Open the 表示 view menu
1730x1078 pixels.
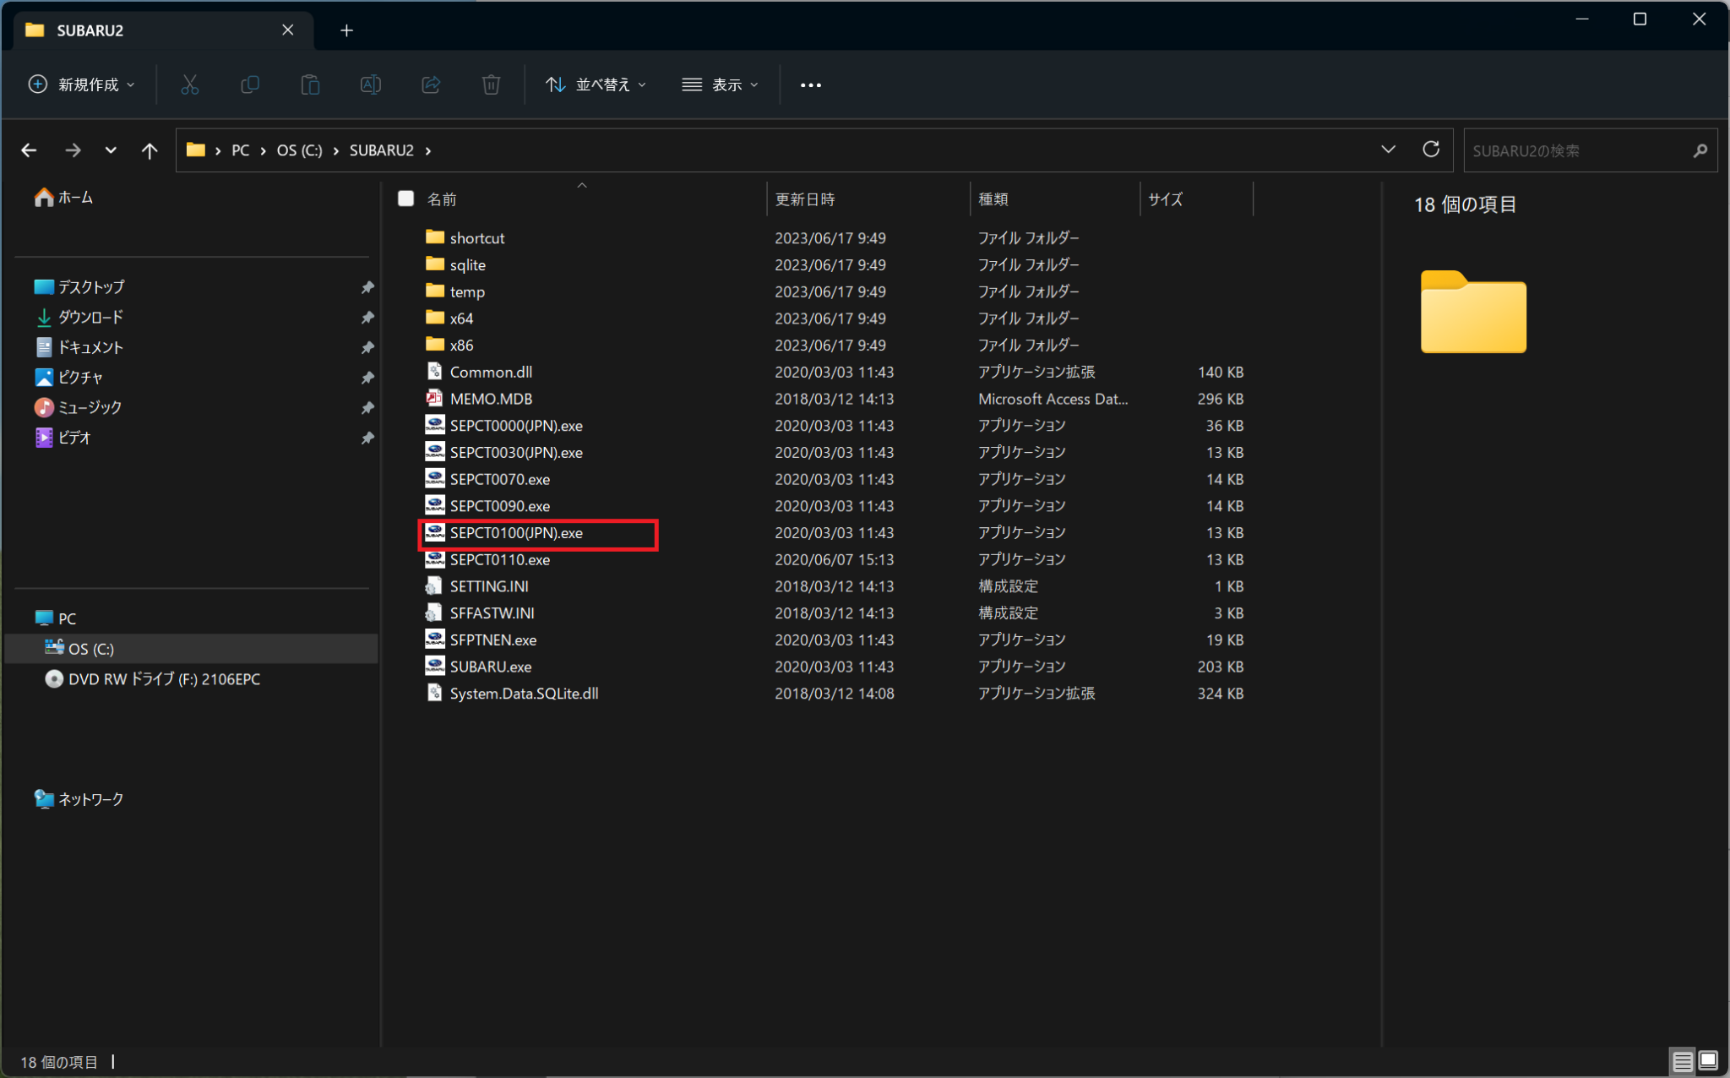click(x=721, y=84)
